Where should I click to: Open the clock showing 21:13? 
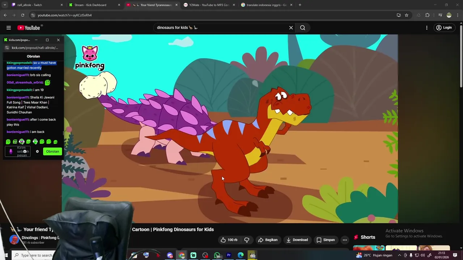[441, 255]
